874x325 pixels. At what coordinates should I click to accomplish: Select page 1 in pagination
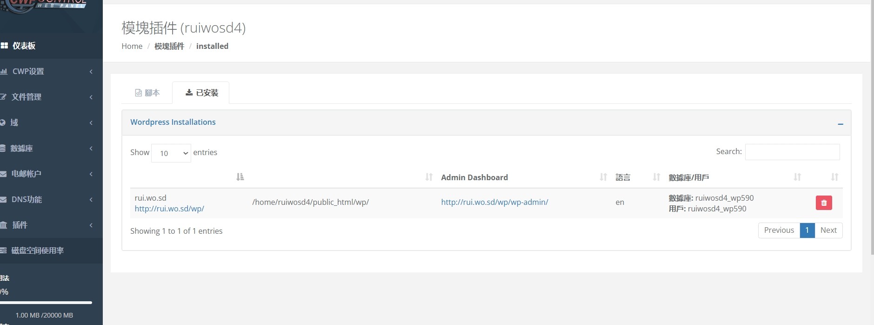pos(807,230)
